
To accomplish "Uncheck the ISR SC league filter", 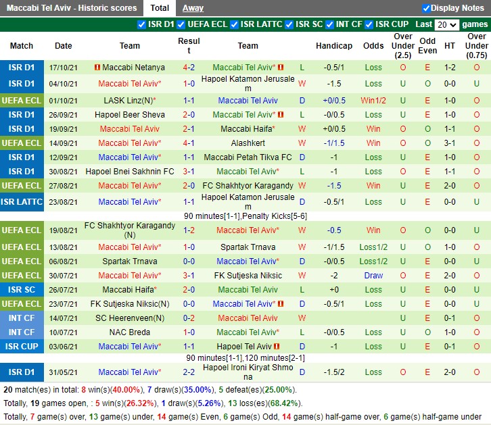I will 289,24.
